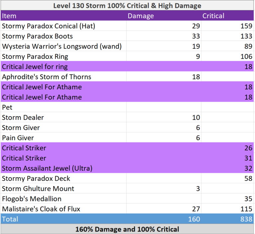Select critical value 35 for Flogob's Medallion

[227, 199]
